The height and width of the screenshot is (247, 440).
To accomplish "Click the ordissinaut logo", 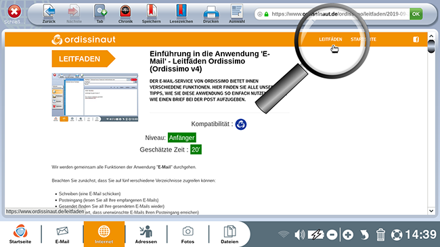I will coord(83,39).
